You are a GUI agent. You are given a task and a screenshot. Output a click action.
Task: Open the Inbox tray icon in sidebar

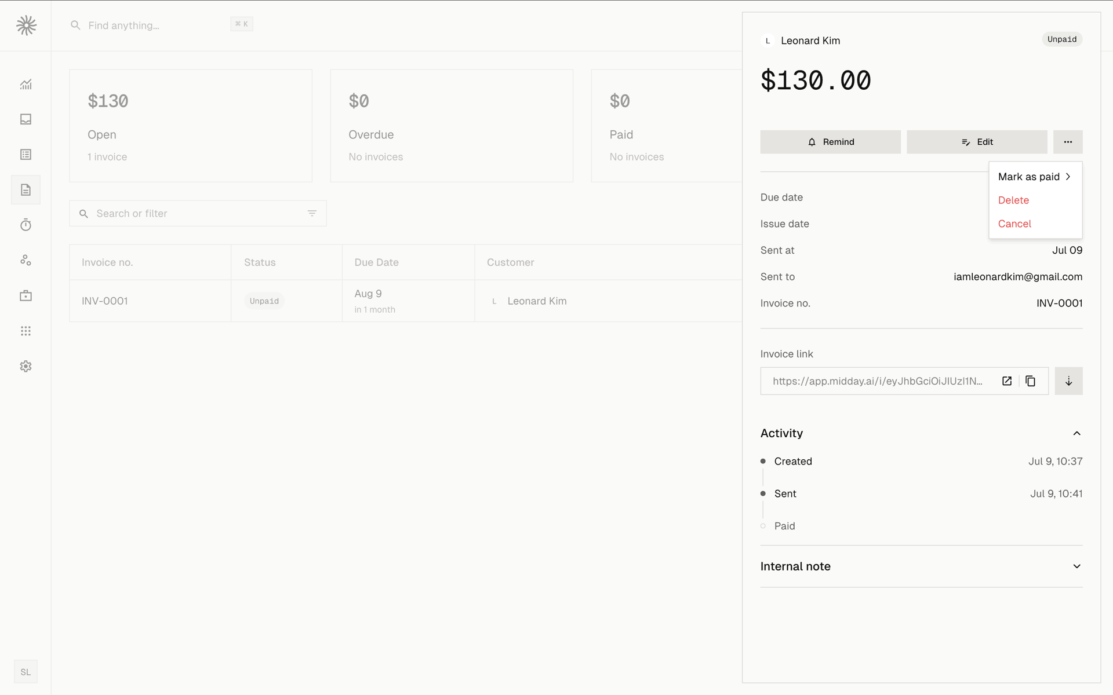click(26, 119)
